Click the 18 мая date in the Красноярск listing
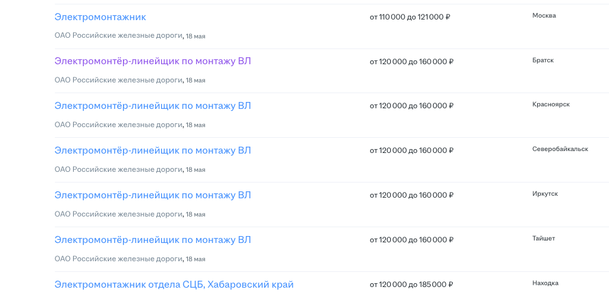The height and width of the screenshot is (299, 609). point(195,125)
